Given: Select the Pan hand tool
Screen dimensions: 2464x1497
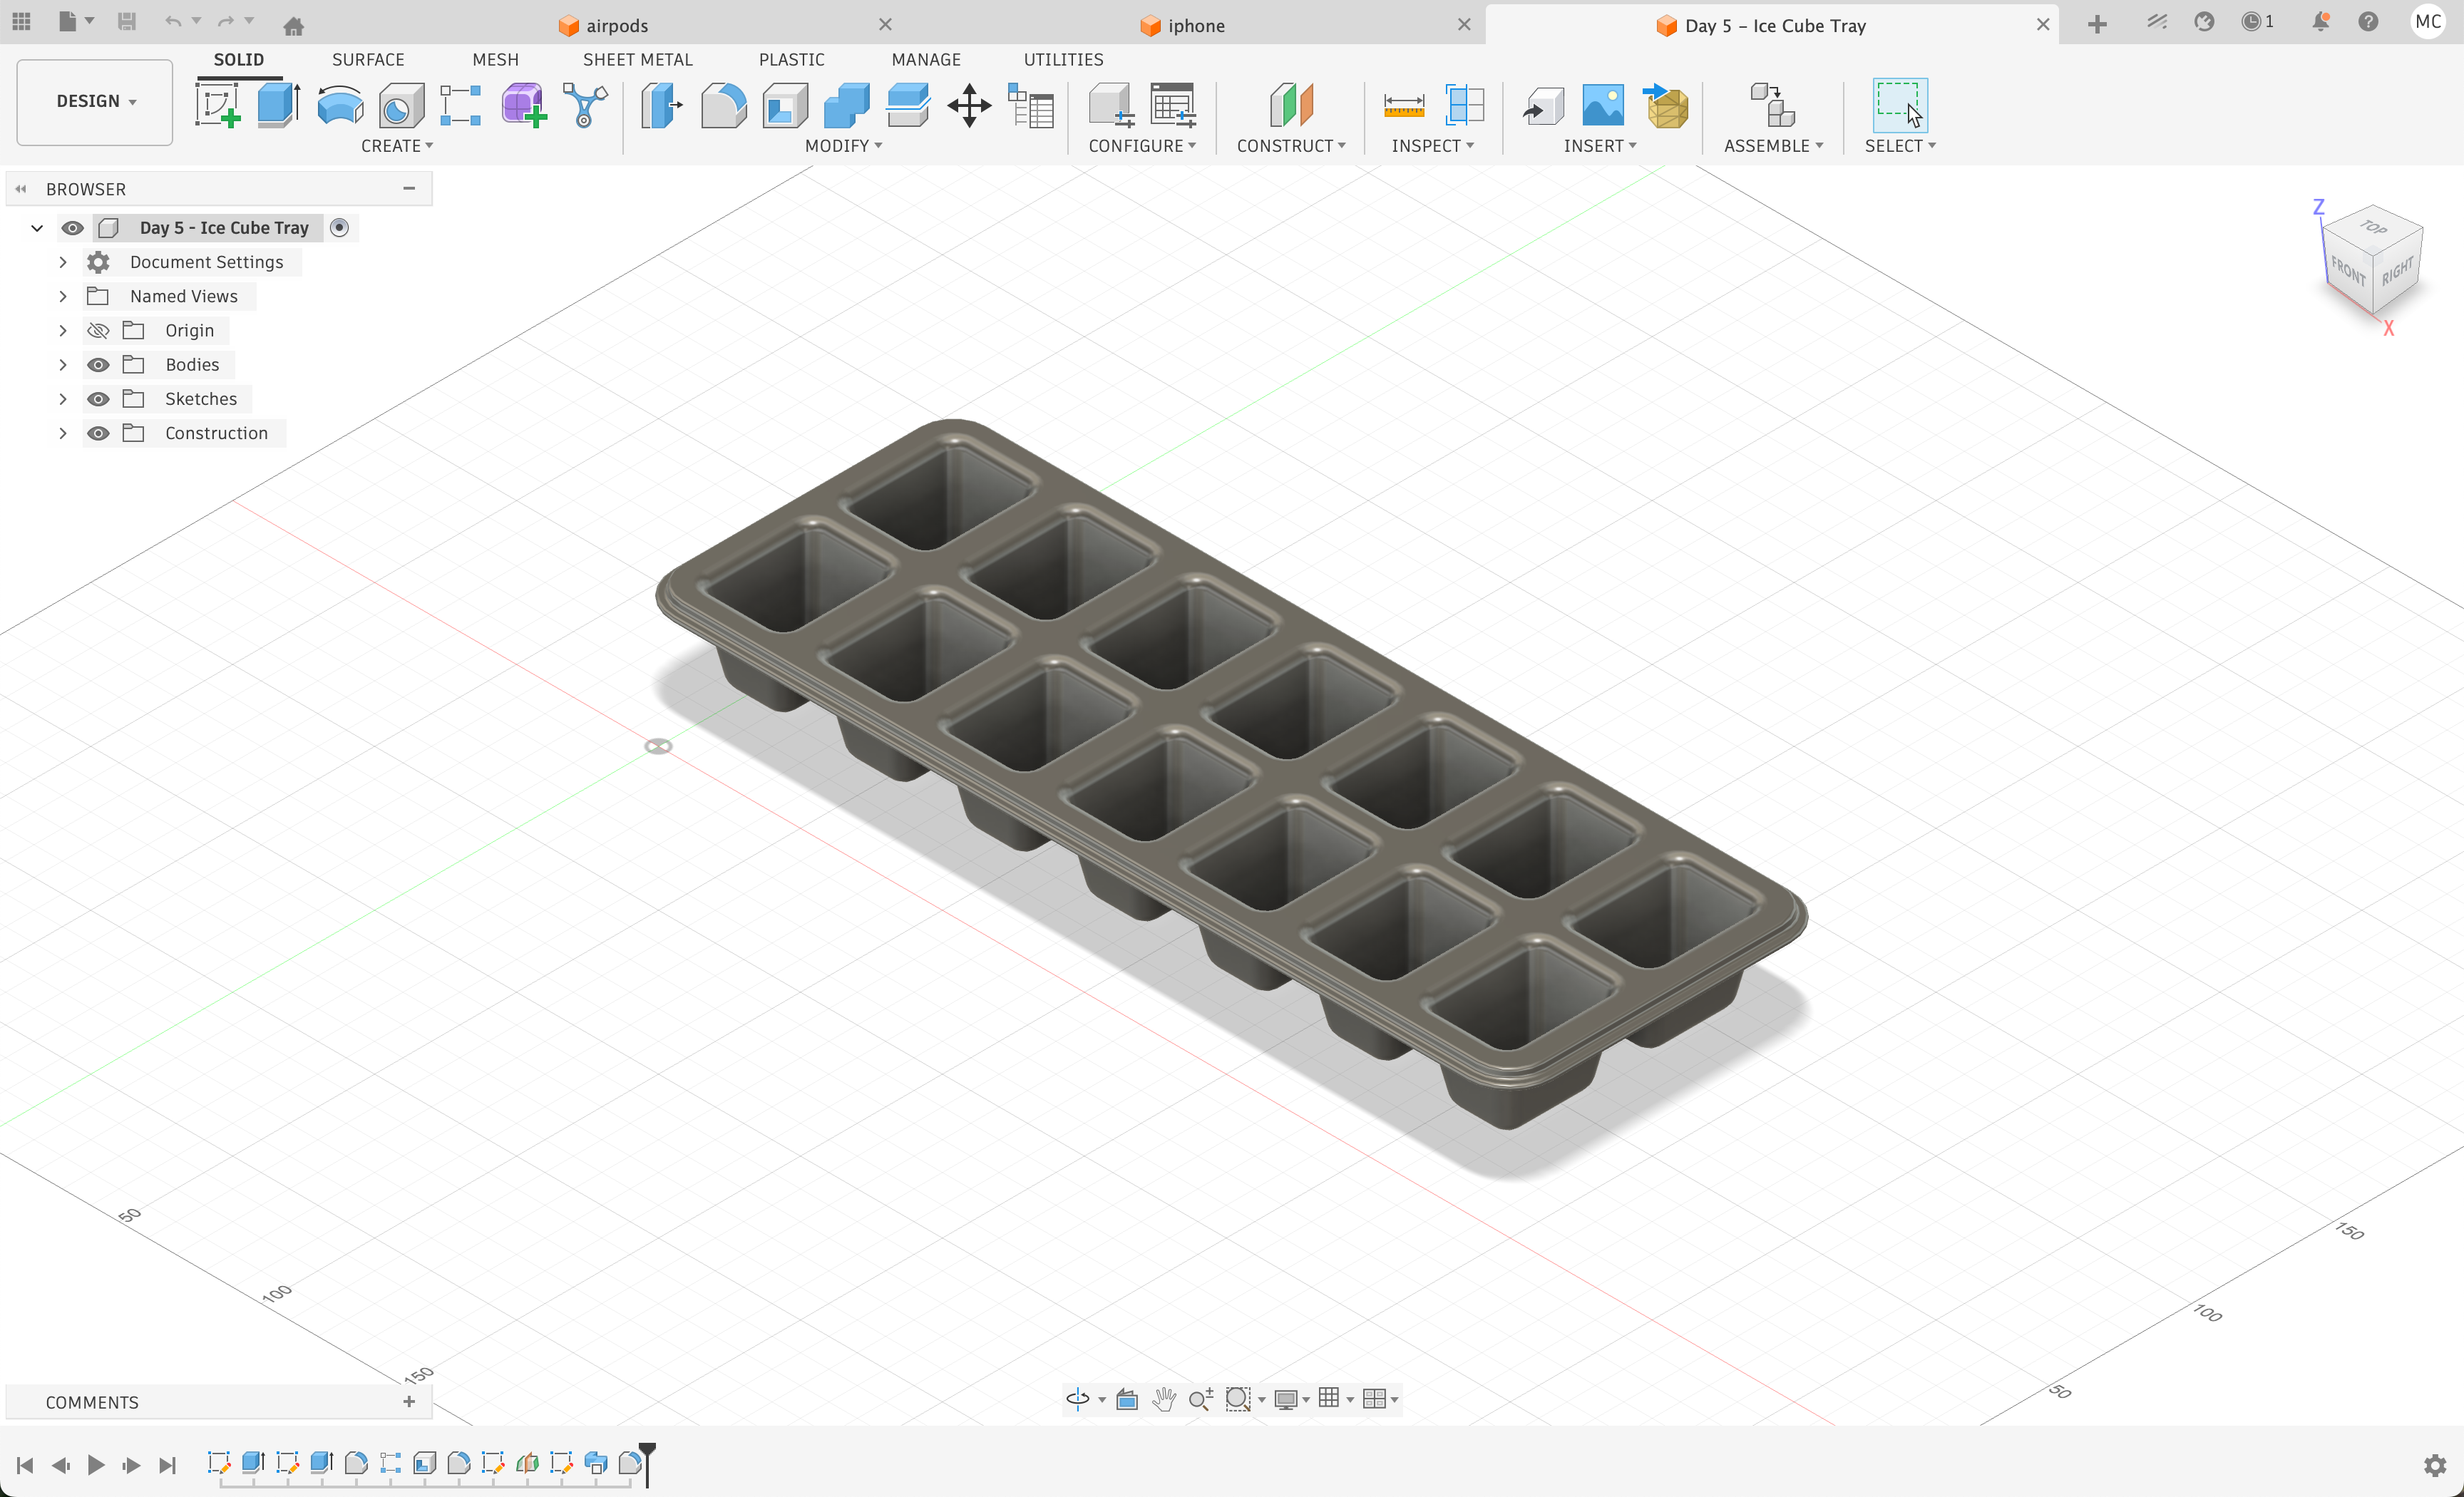Looking at the screenshot, I should pos(1164,1399).
